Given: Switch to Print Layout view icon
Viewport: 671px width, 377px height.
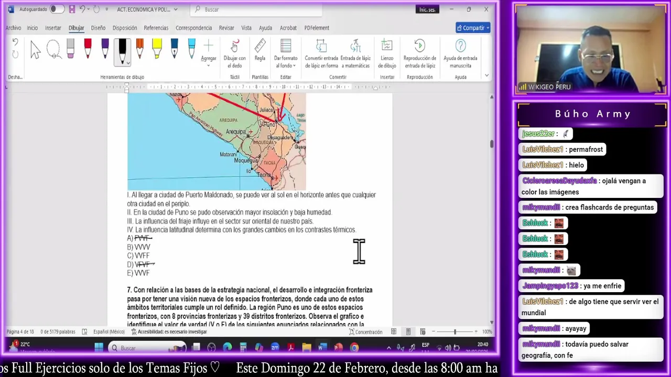Looking at the screenshot, I should (408, 332).
